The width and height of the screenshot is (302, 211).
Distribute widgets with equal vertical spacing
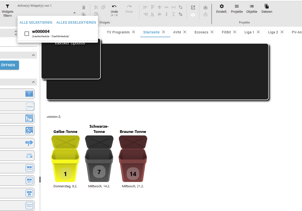[166, 14]
